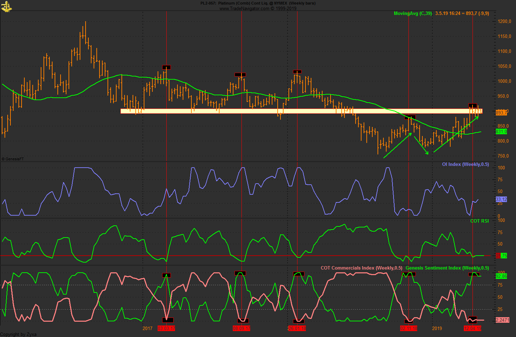The image size is (516, 337).
Task: Select the 03.03.17 date marker
Action: (x=166, y=327)
